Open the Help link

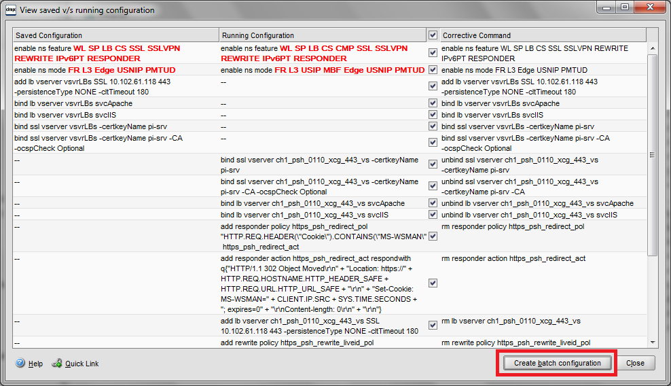click(x=35, y=364)
